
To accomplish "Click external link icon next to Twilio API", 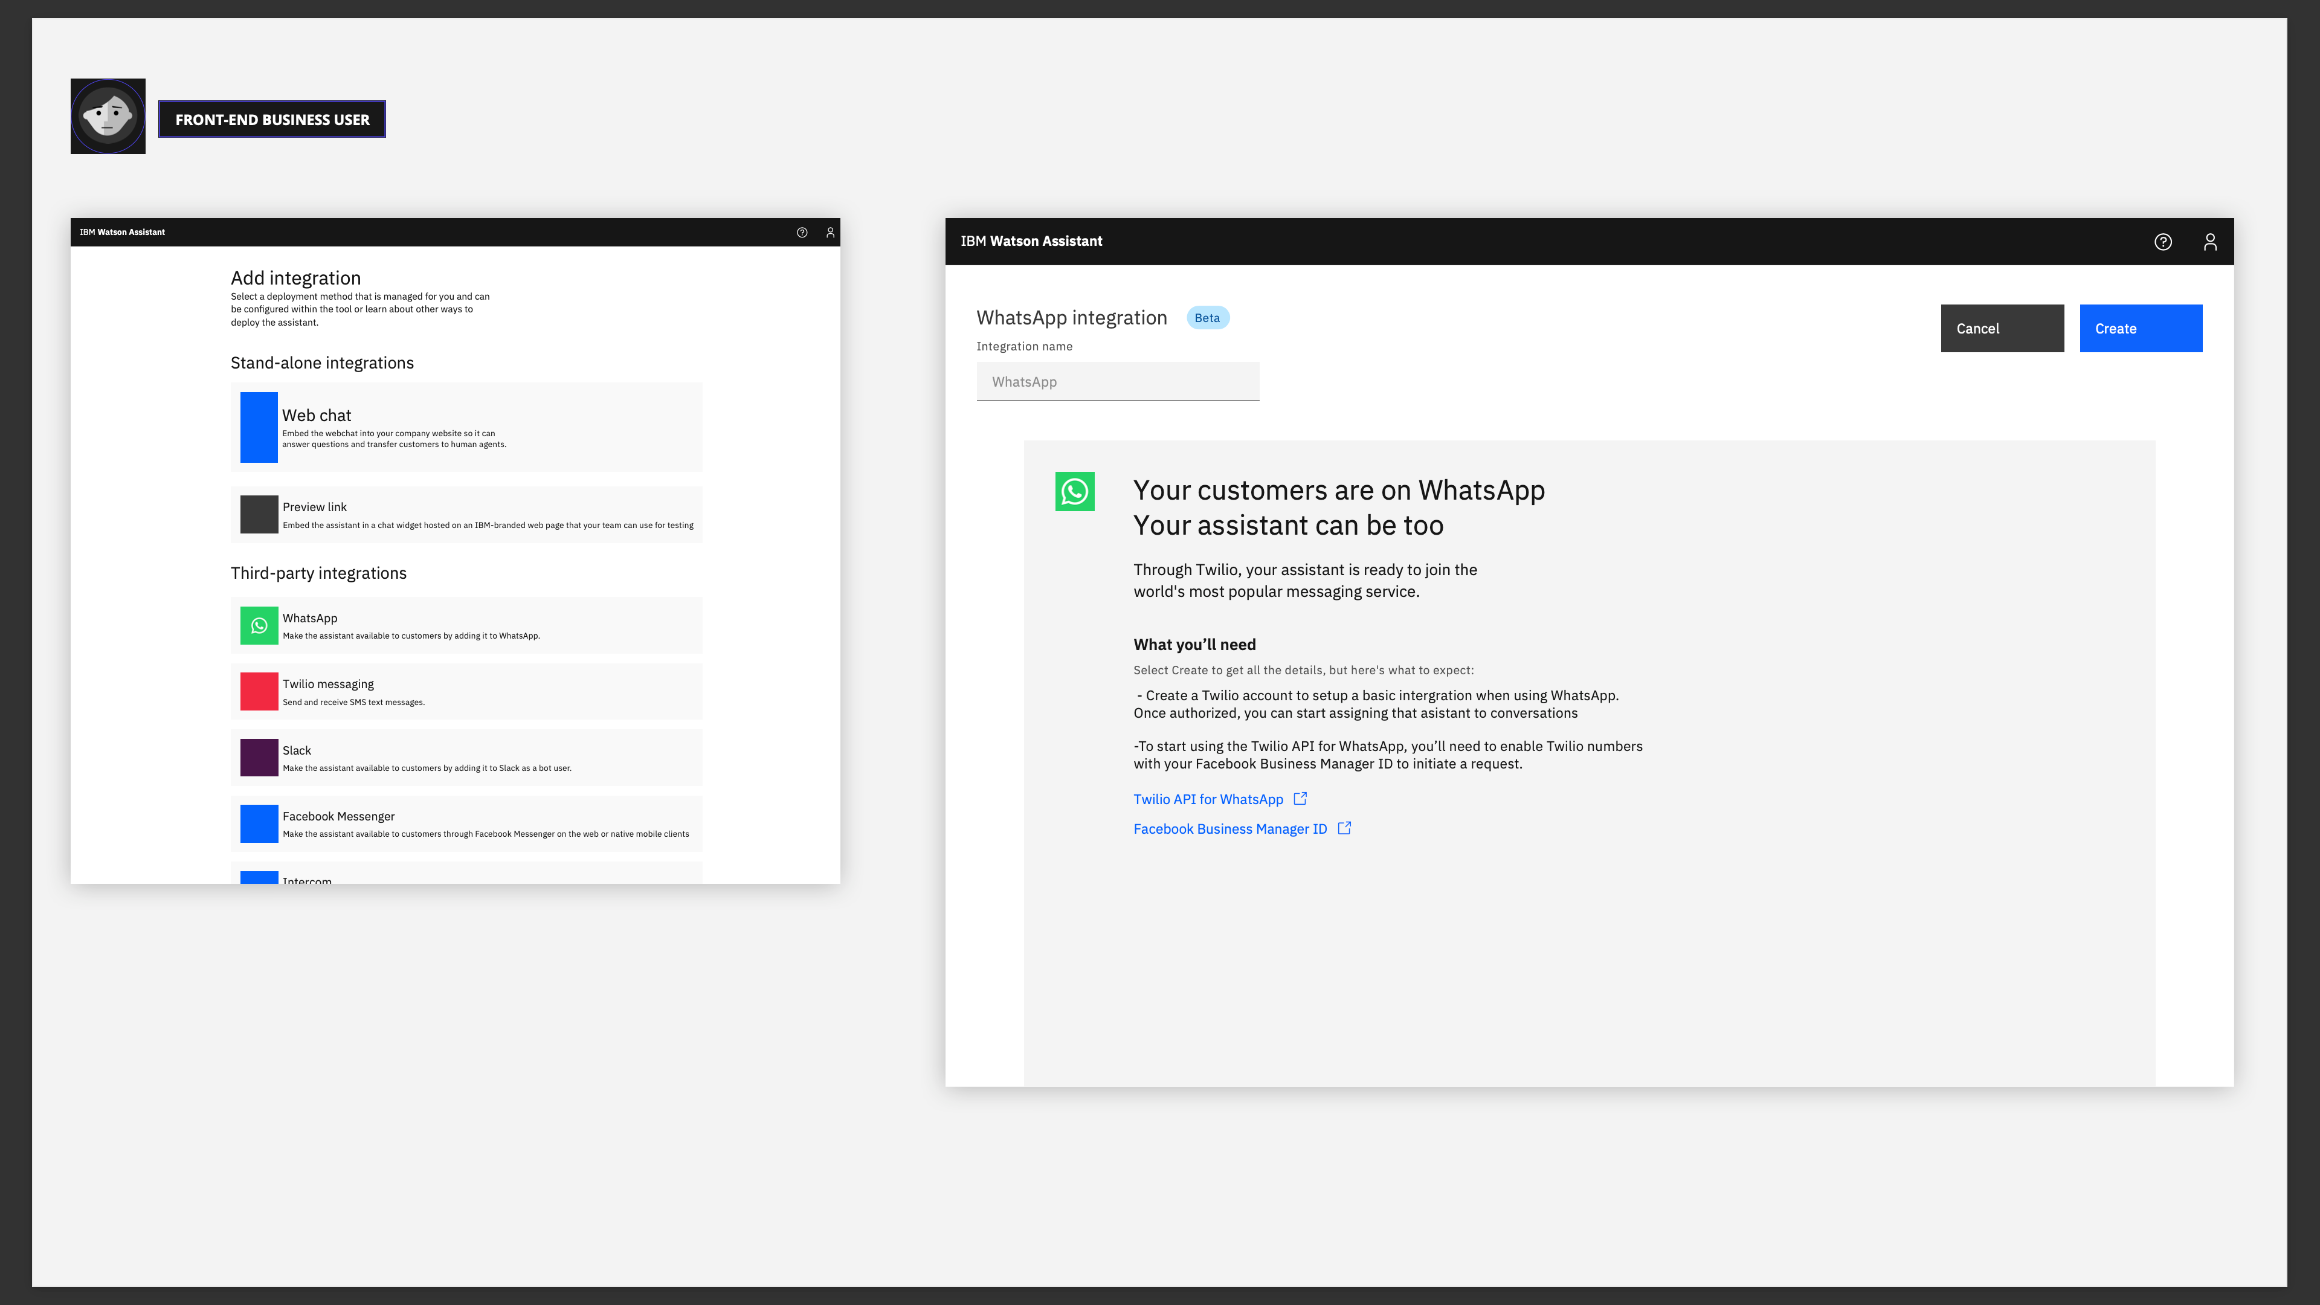I will pos(1301,799).
